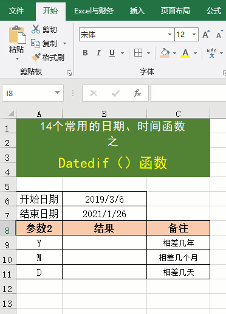Viewport: 226px width, 314px height.
Task: Open the 文件 tab
Action: (16, 11)
